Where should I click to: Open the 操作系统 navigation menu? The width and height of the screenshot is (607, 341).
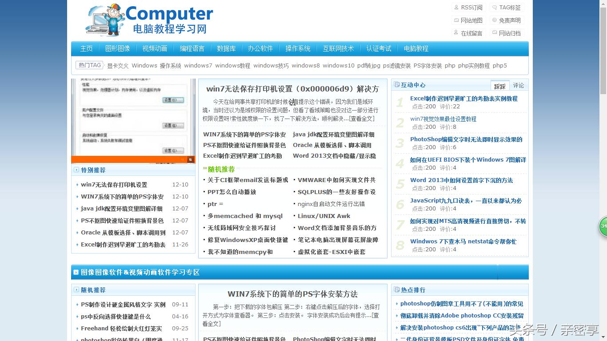pyautogui.click(x=298, y=48)
